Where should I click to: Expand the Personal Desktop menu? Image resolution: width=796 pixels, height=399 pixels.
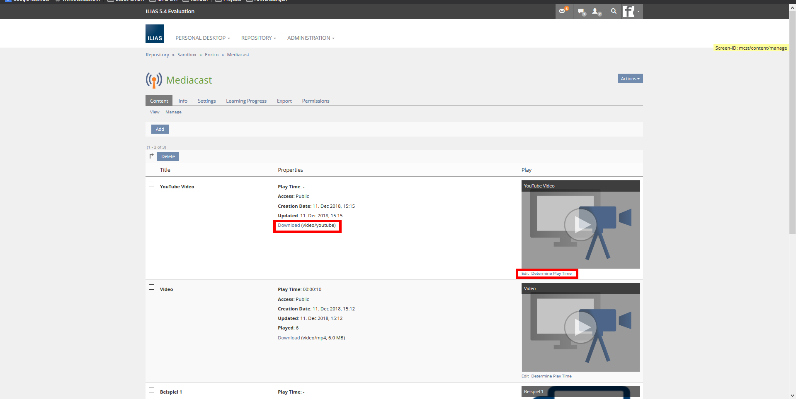point(202,38)
